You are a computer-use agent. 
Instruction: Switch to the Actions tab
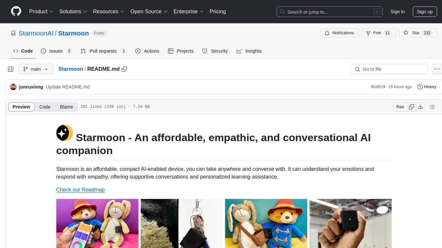pyautogui.click(x=147, y=51)
